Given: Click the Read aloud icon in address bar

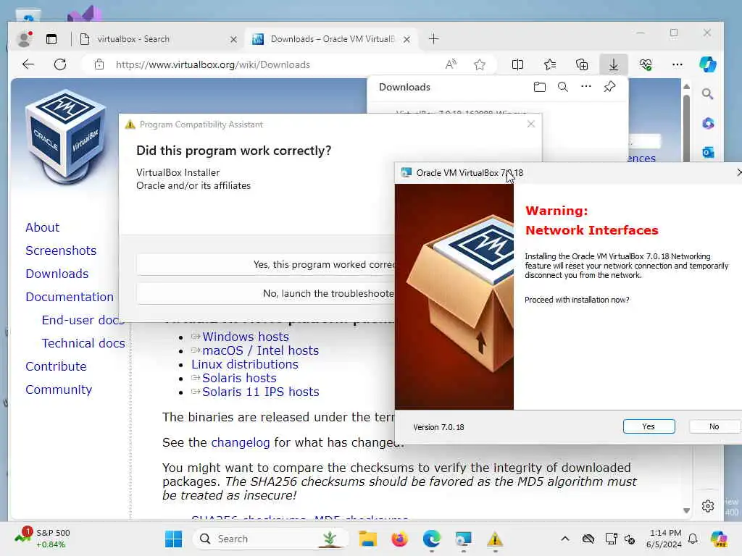Looking at the screenshot, I should tap(451, 64).
